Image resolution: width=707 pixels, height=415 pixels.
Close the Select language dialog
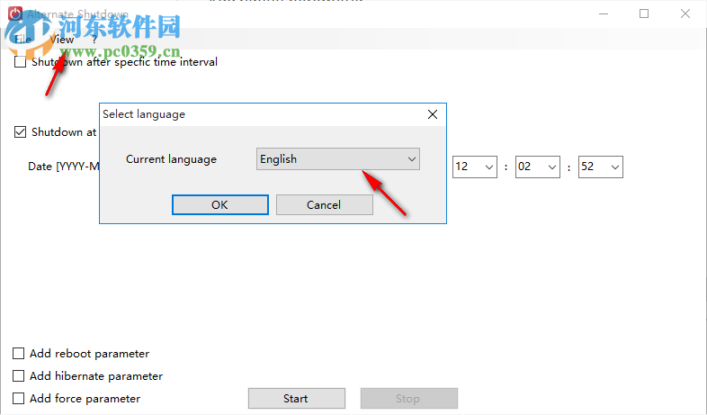coord(433,114)
